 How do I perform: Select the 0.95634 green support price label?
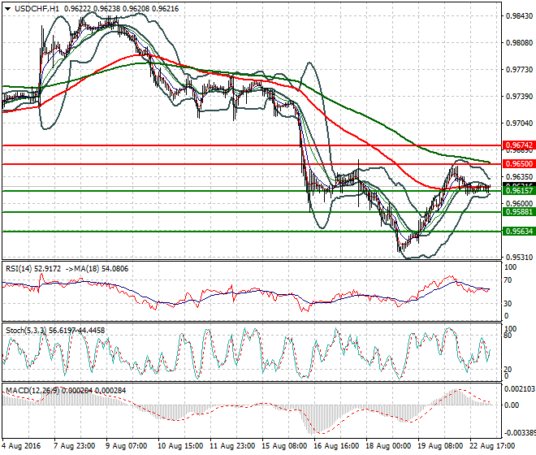point(519,232)
